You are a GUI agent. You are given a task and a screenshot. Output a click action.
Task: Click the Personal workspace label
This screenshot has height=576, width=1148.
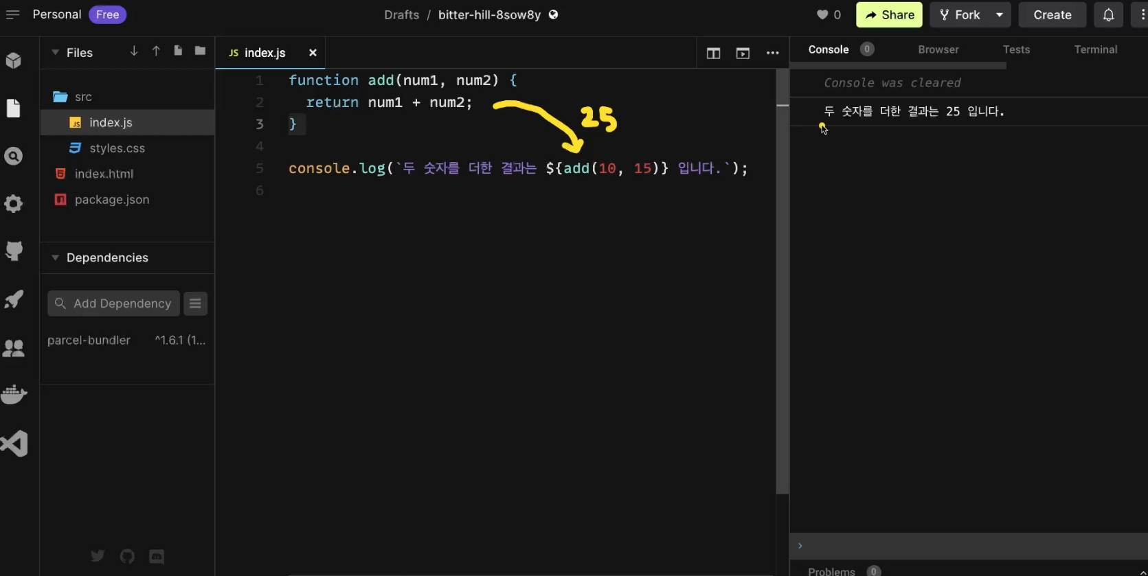click(57, 14)
